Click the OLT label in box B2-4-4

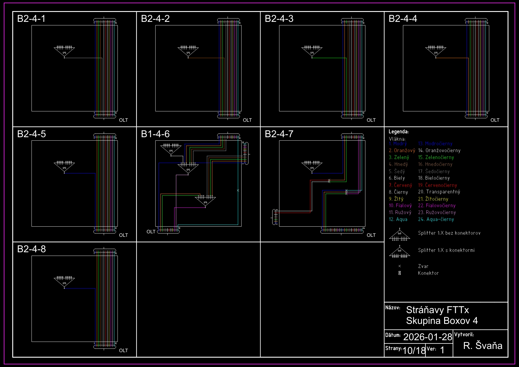pos(495,120)
